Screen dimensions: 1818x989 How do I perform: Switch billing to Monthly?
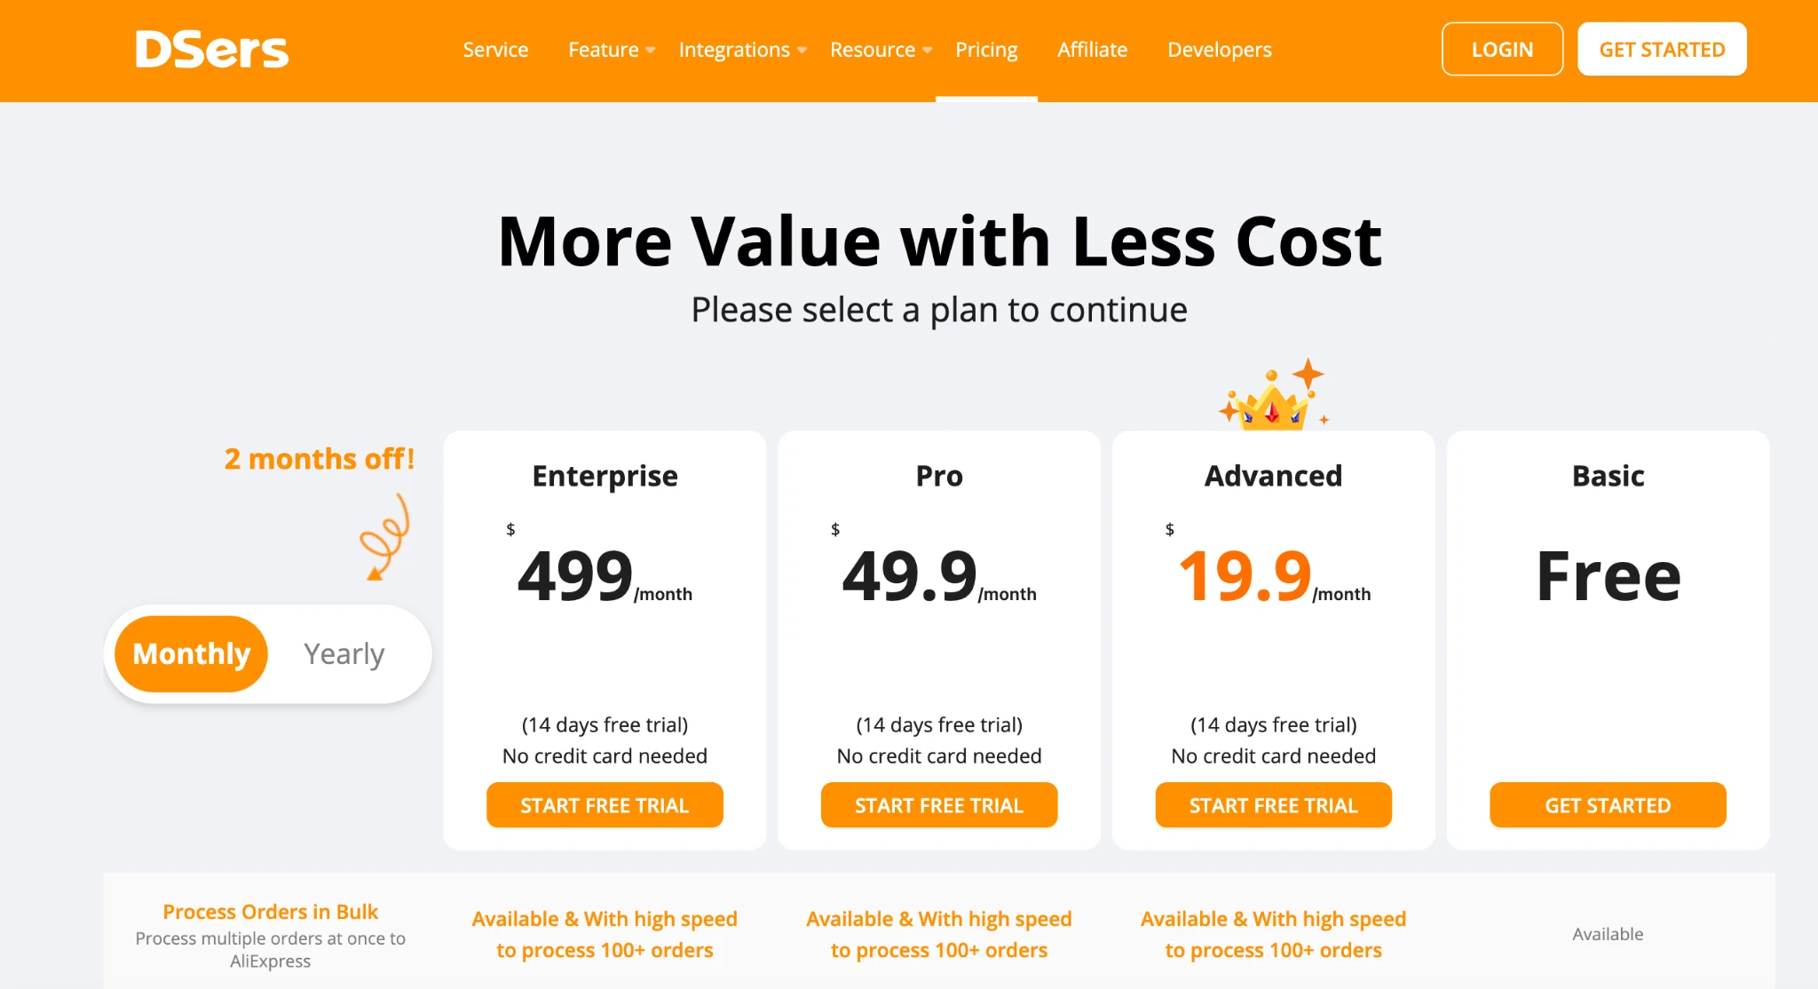point(191,654)
